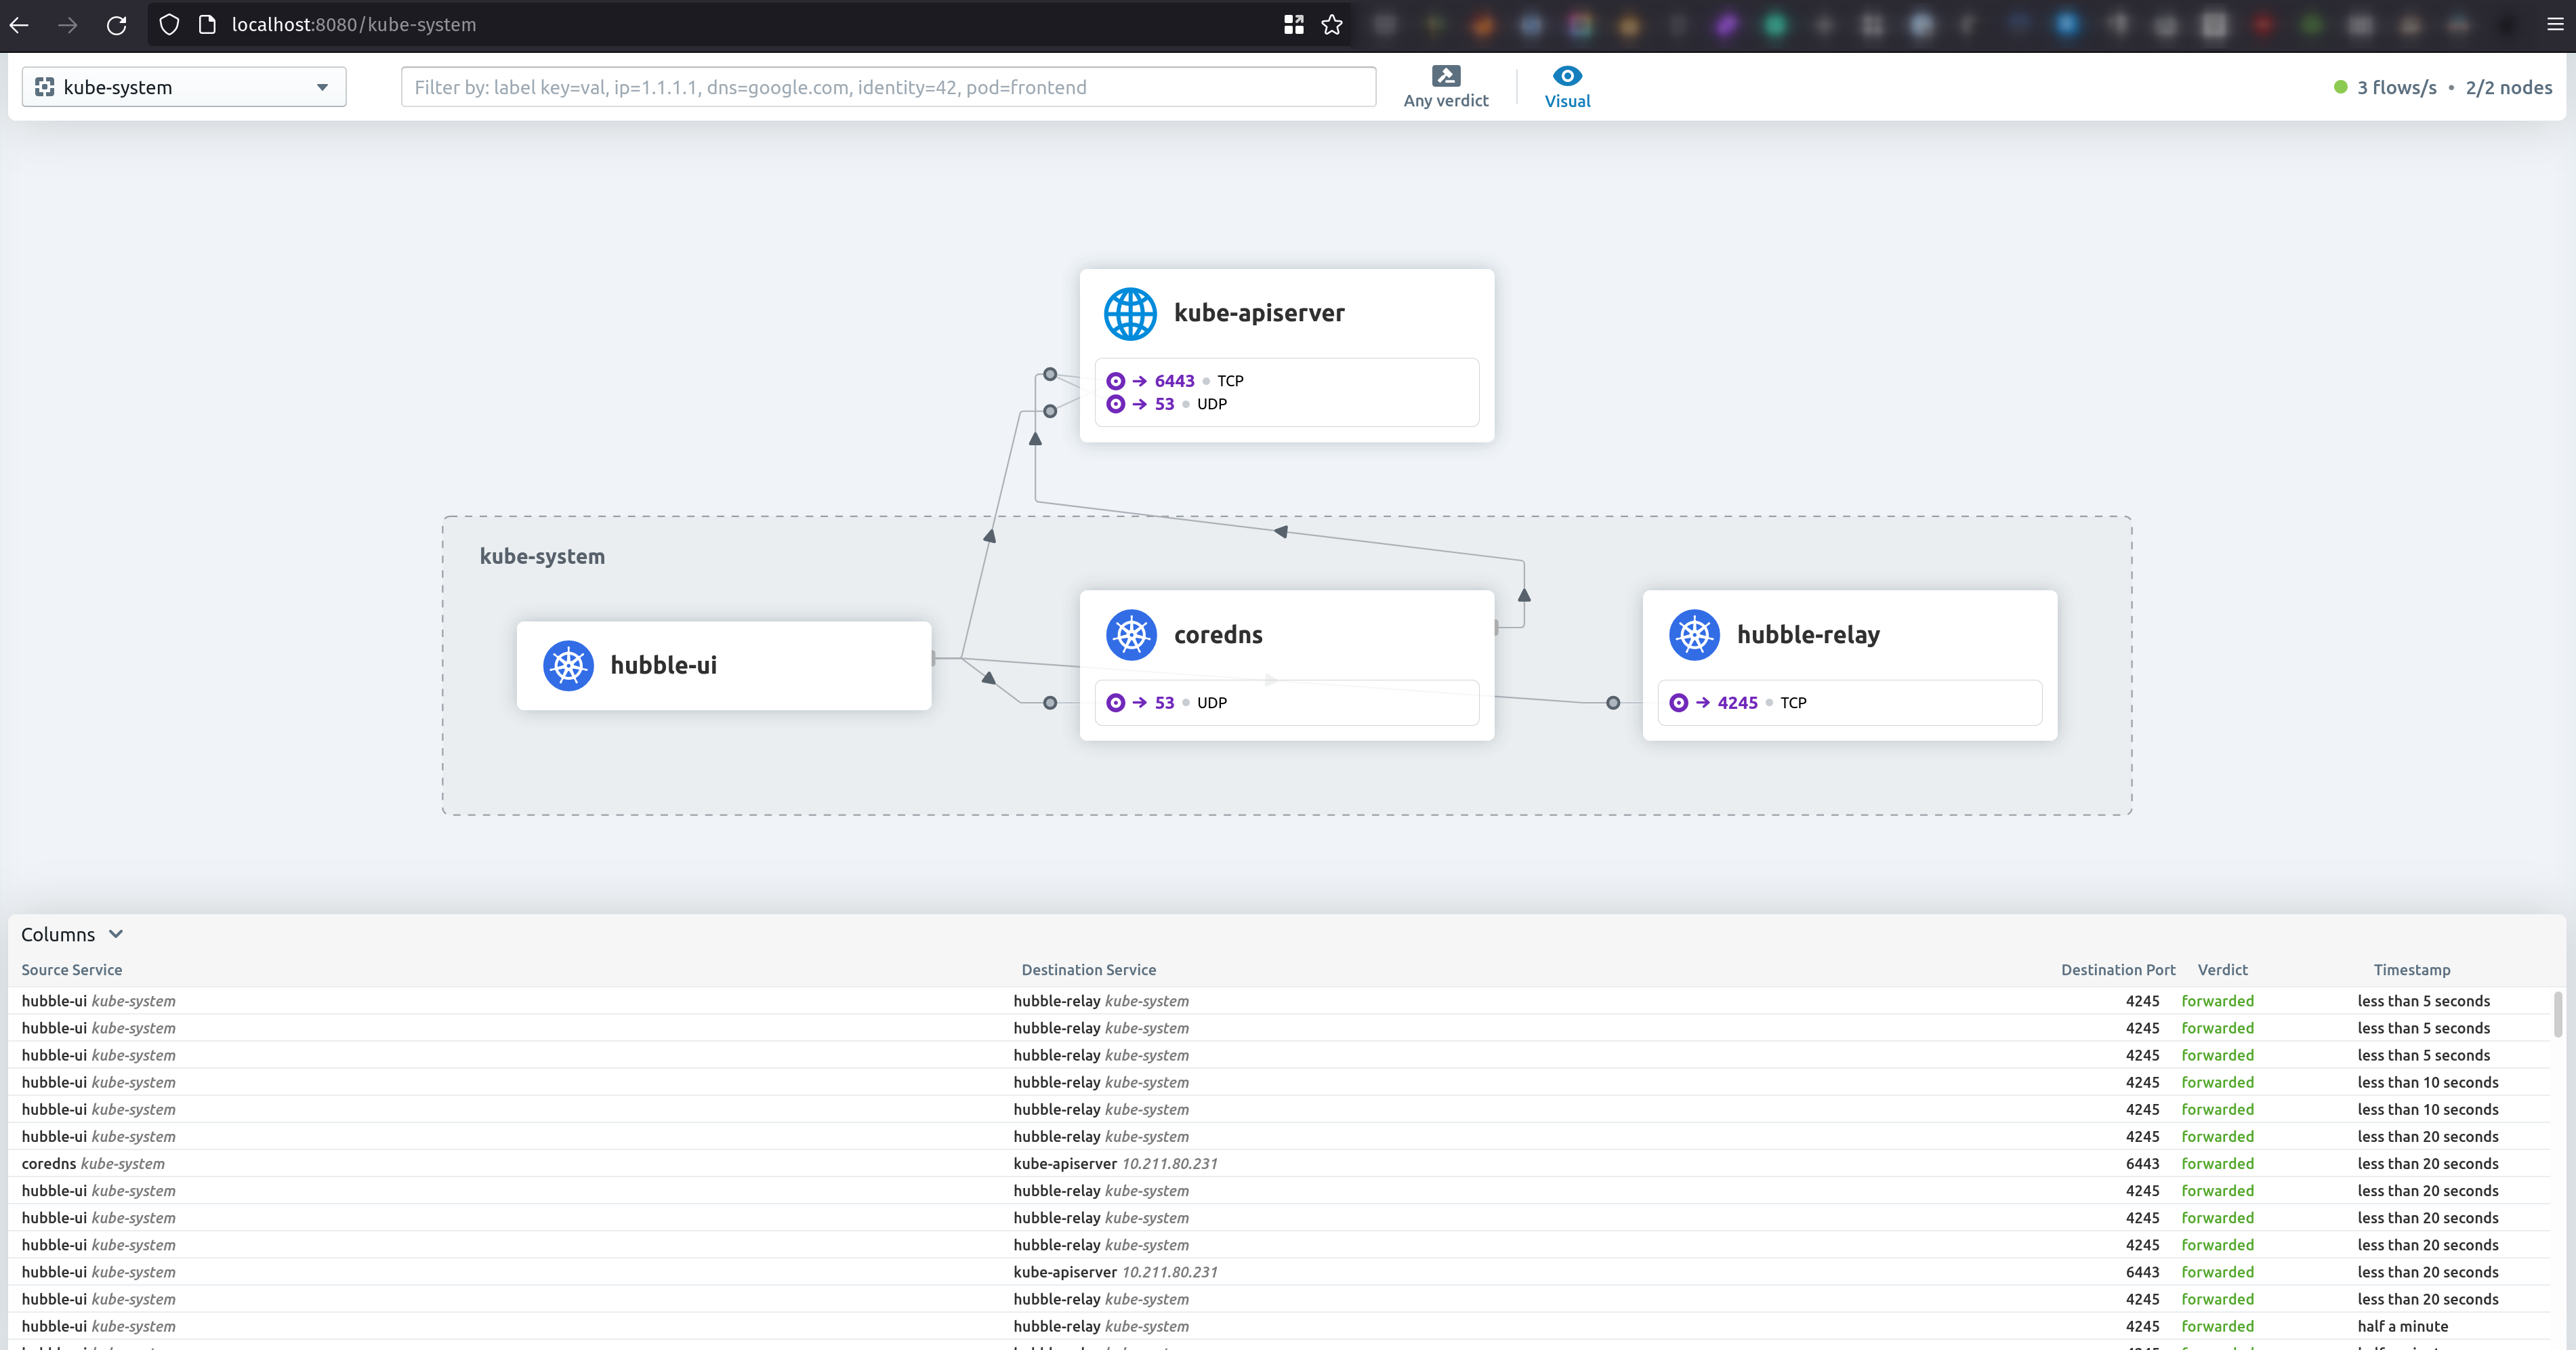The width and height of the screenshot is (2576, 1350).
Task: Open the Any verdict filter
Action: coord(1446,87)
